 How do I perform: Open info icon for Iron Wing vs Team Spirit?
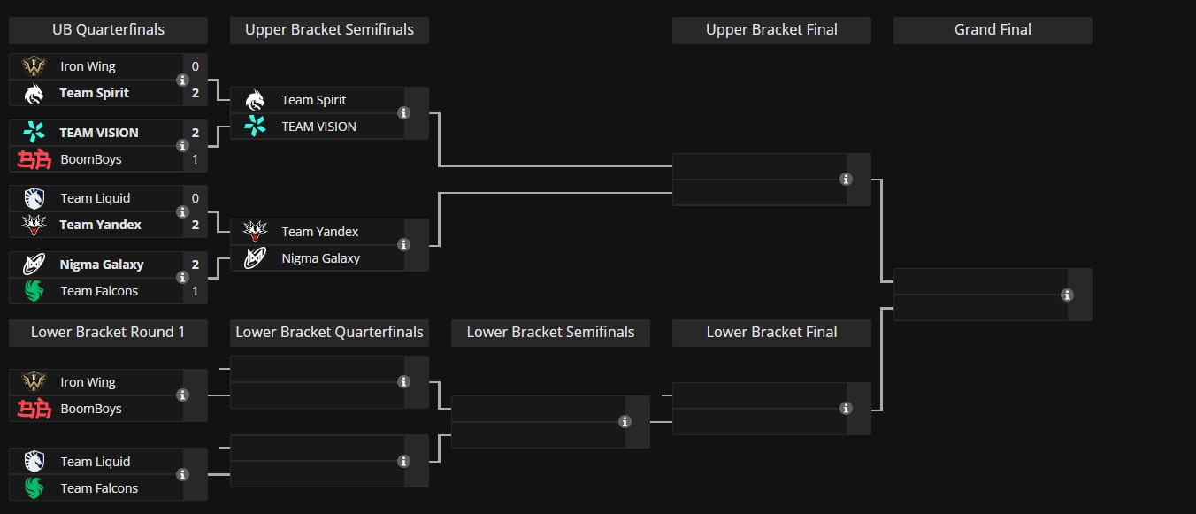(182, 80)
